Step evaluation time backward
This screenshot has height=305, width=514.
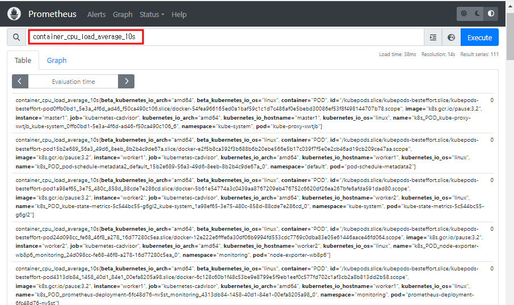click(x=20, y=81)
